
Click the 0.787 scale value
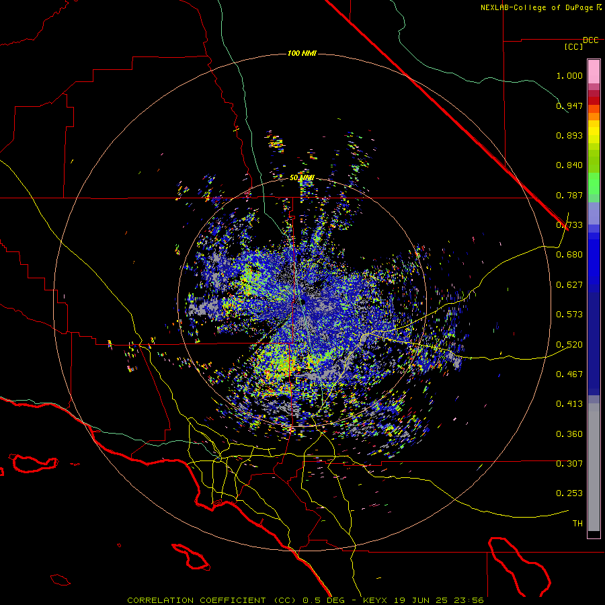pos(569,195)
